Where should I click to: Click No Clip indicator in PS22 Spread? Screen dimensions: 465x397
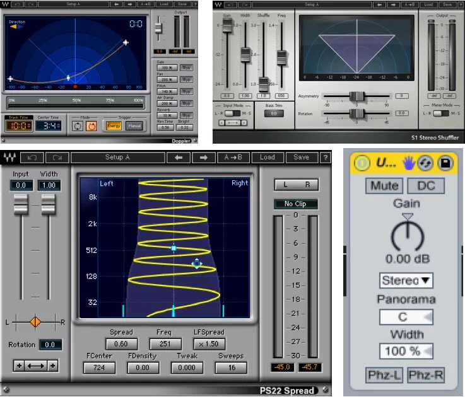pyautogui.click(x=295, y=204)
